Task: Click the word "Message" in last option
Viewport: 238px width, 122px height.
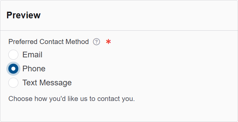Action: (56, 83)
